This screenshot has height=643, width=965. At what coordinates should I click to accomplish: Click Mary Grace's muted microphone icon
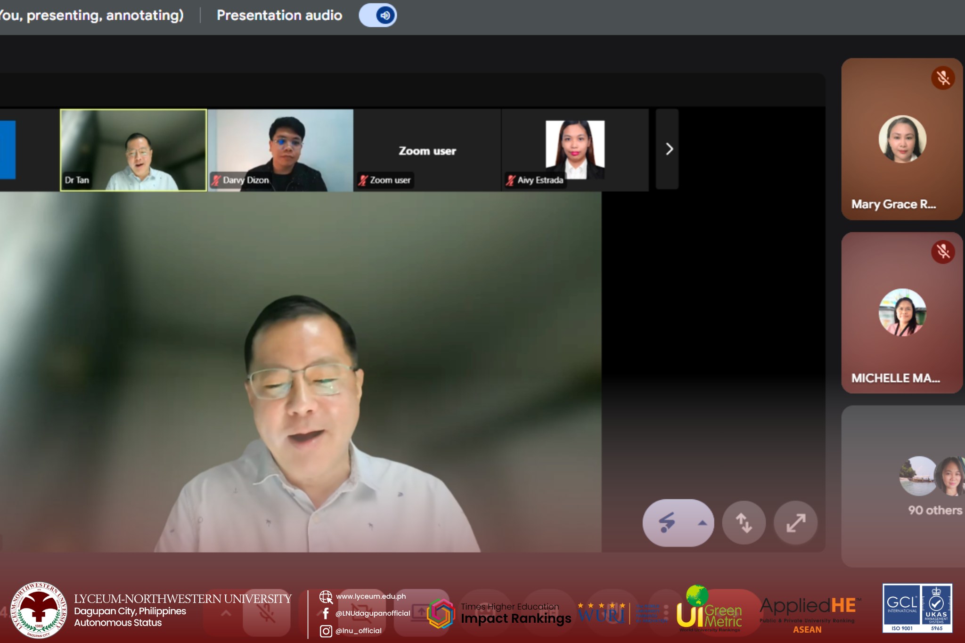(942, 78)
